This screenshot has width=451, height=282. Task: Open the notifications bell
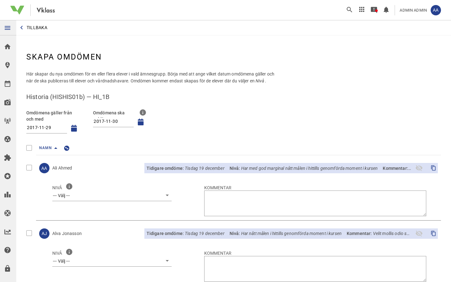(x=386, y=10)
